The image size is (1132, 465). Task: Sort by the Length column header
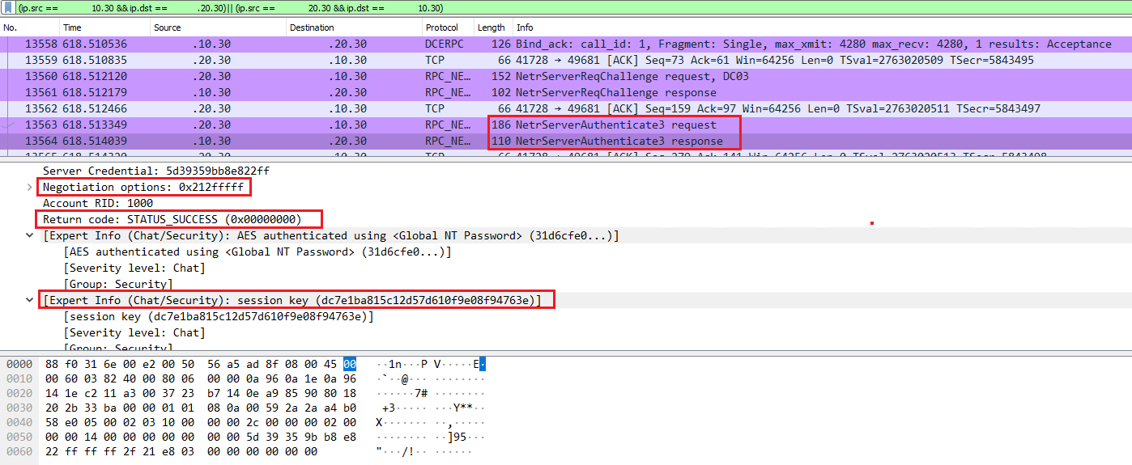tap(491, 27)
